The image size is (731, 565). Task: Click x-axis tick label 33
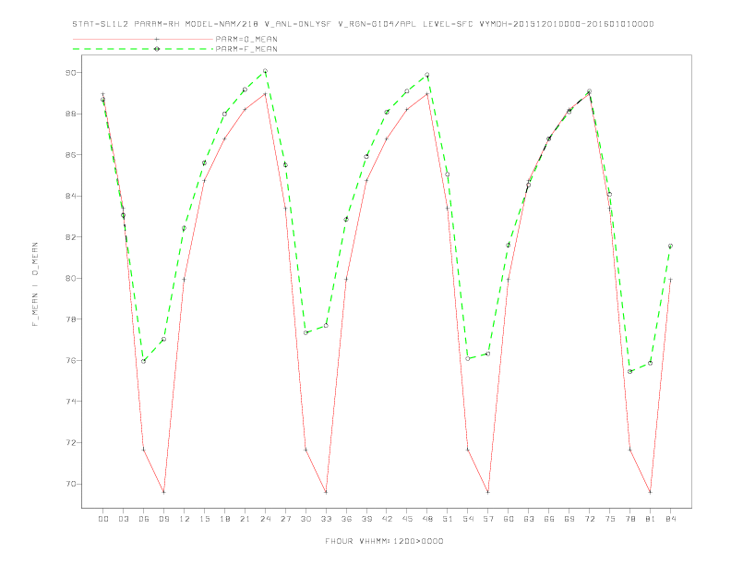click(x=326, y=519)
